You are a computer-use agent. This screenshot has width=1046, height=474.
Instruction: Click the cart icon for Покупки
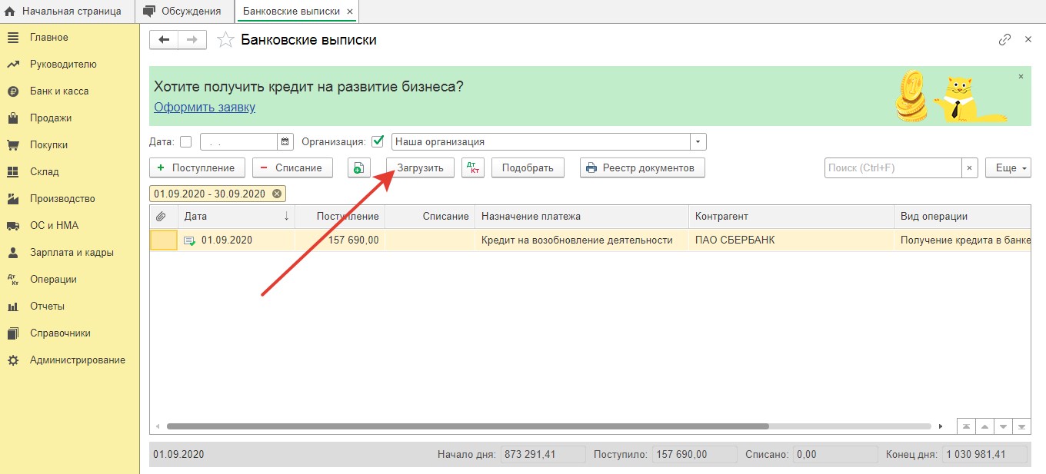click(x=13, y=145)
